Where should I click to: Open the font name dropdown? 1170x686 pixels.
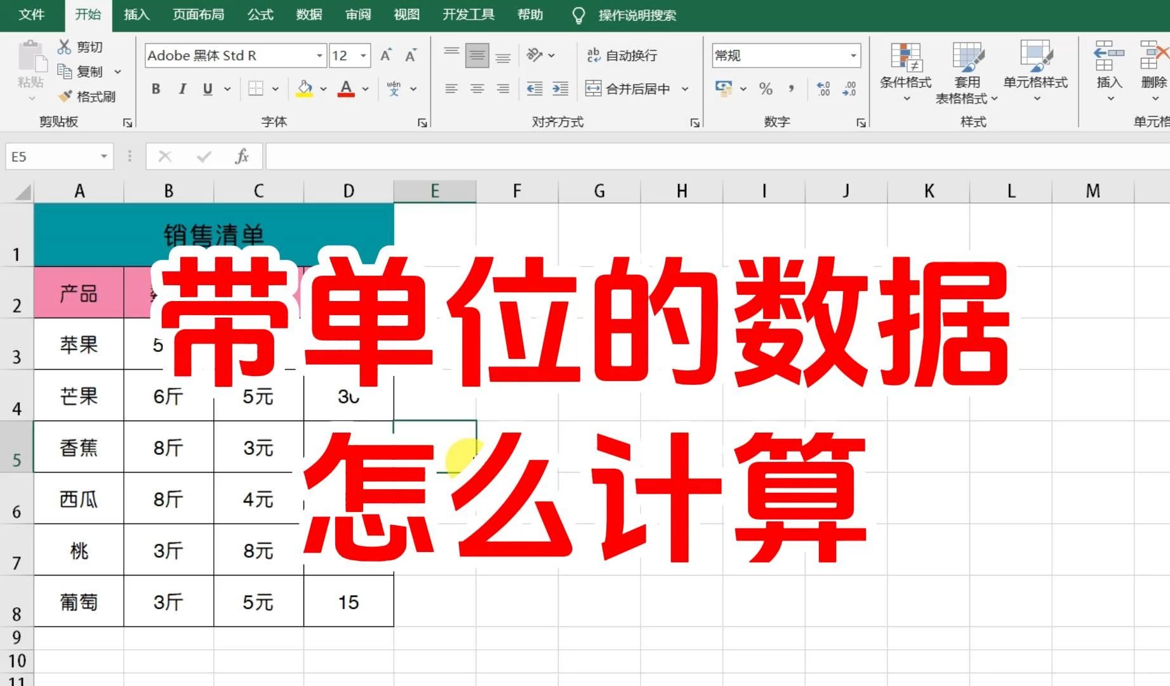pyautogui.click(x=319, y=56)
